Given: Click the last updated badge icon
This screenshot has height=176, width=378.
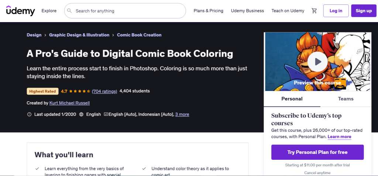Looking at the screenshot, I should coord(29,115).
